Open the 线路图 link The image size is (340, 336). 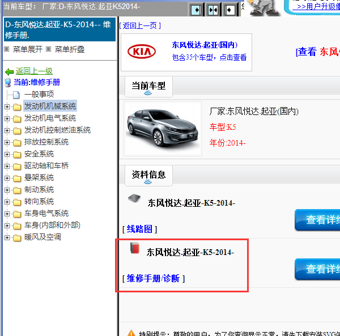tap(139, 229)
